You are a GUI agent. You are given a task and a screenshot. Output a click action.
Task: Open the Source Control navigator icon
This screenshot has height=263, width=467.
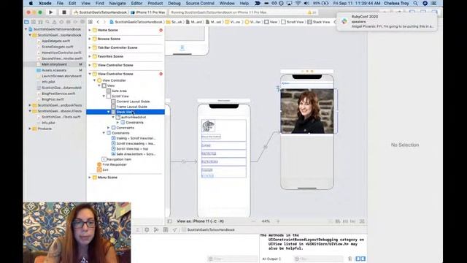tap(34, 22)
